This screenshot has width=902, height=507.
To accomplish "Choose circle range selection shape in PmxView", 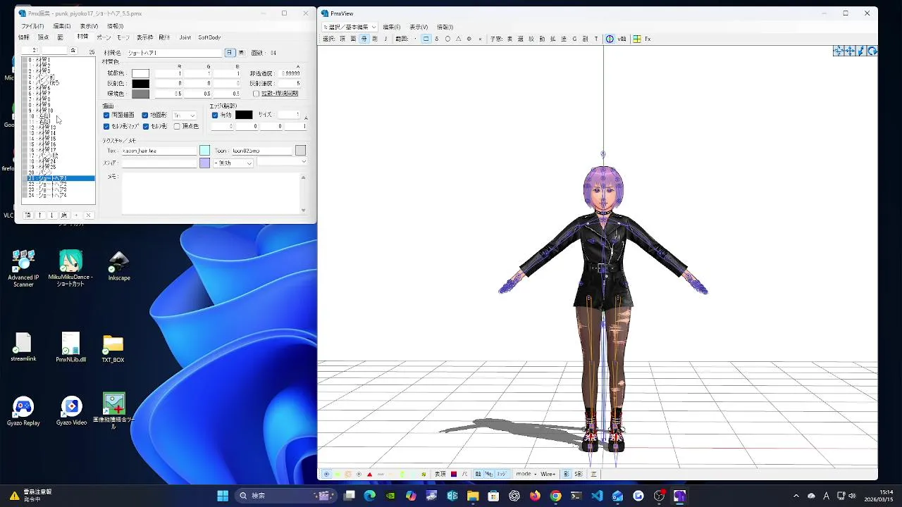I will coord(447,39).
